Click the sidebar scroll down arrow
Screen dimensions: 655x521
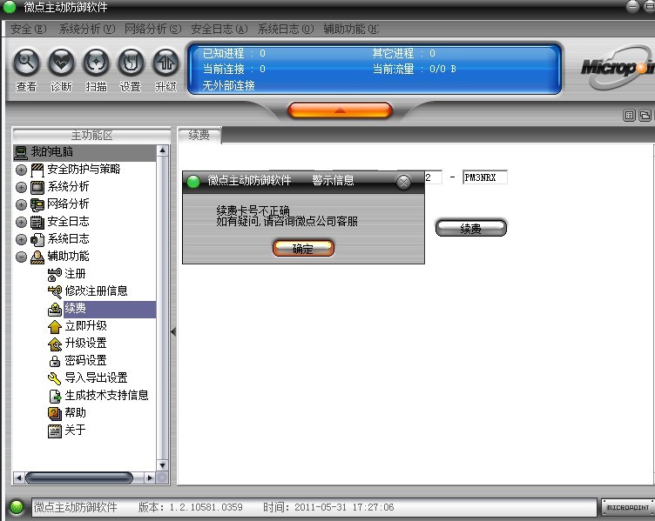pyautogui.click(x=162, y=465)
